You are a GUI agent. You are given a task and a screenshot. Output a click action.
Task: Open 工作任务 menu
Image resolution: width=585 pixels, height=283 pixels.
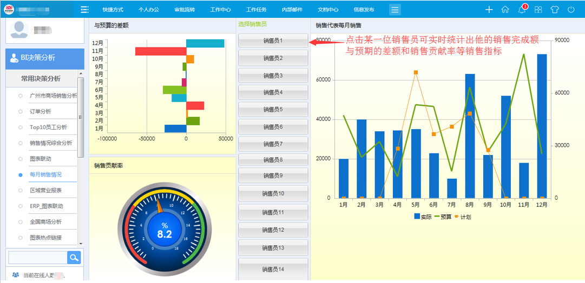[257, 10]
